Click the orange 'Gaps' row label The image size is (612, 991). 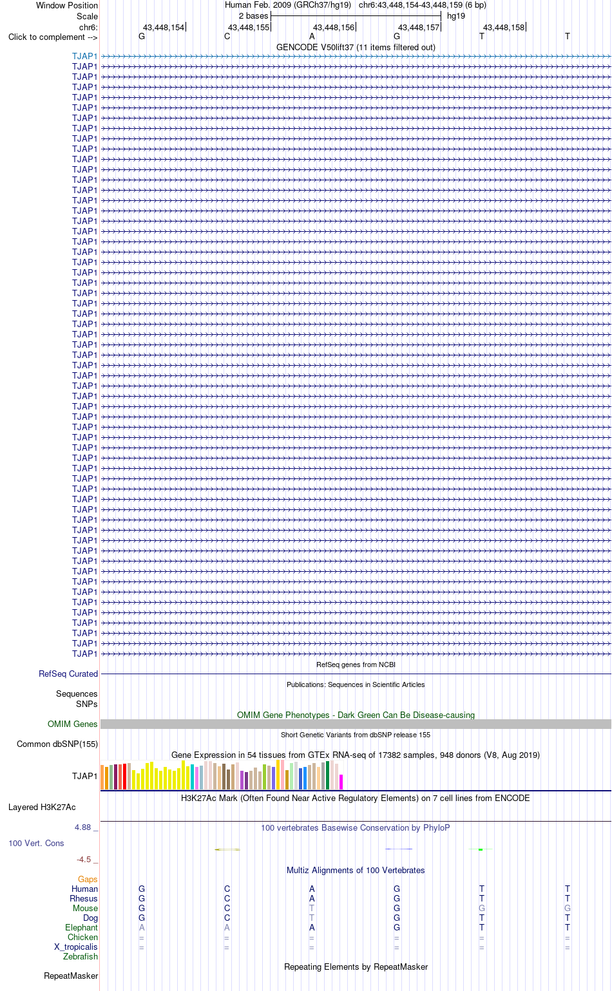88,879
